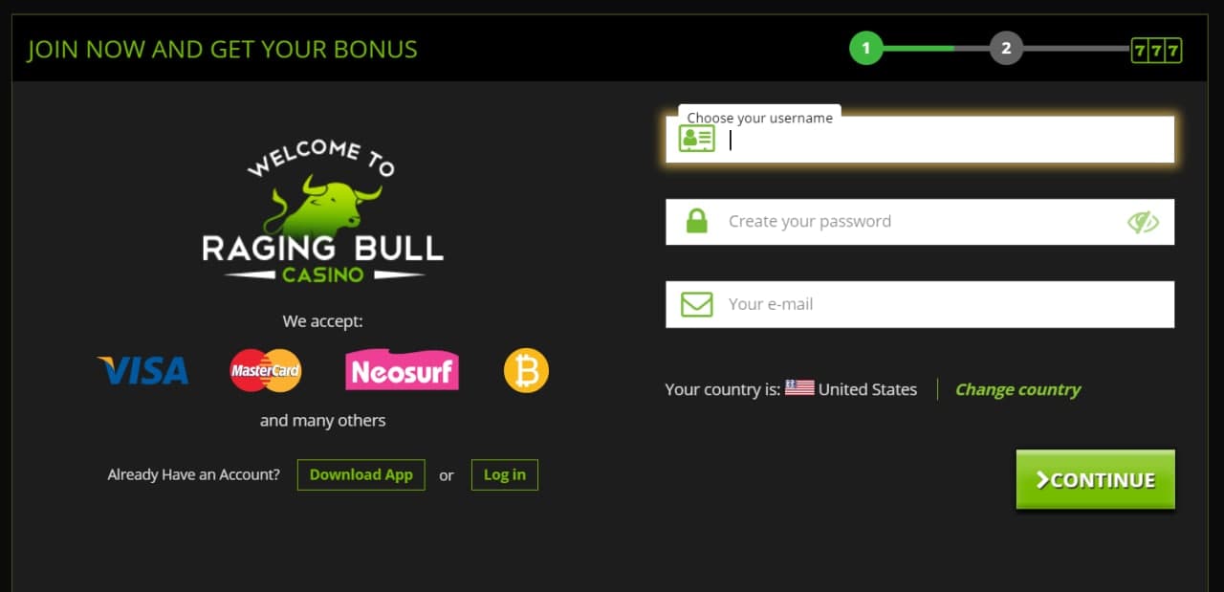Click the Log in button
The width and height of the screenshot is (1224, 592).
(504, 474)
